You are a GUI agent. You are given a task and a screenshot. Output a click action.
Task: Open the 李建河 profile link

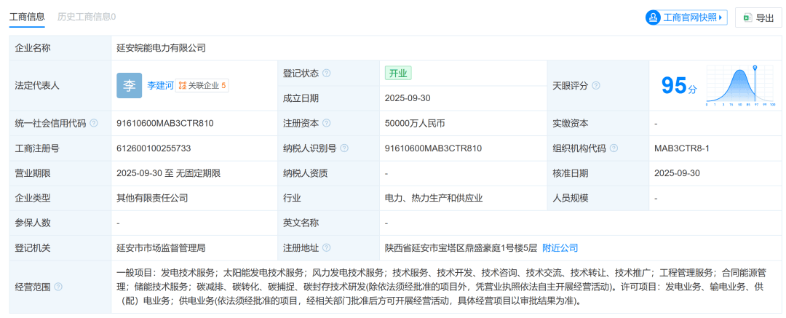click(160, 85)
